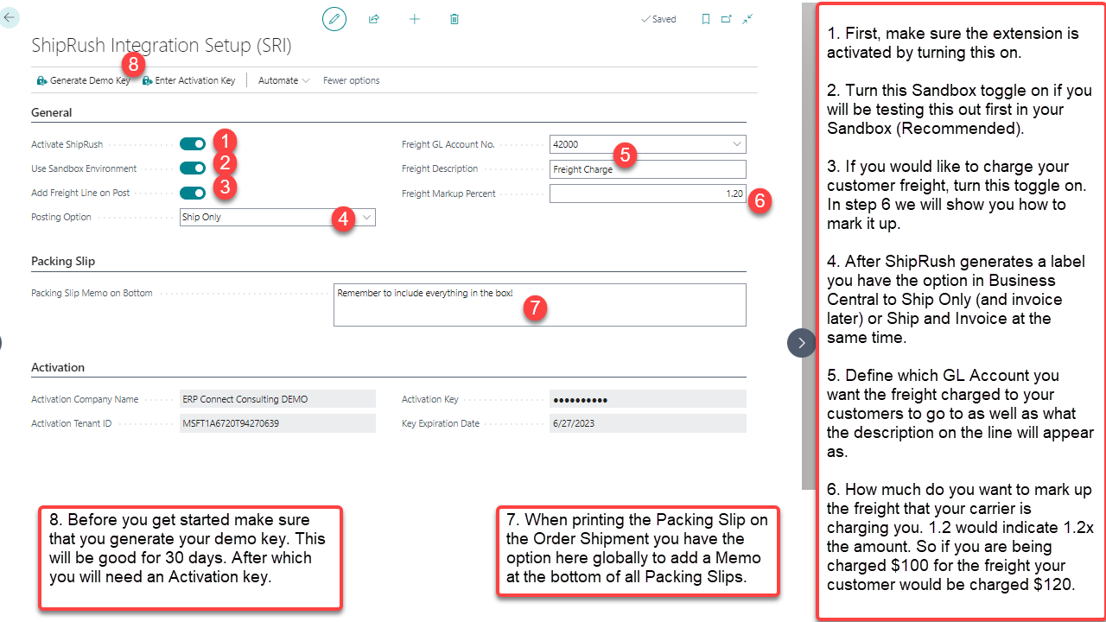Click the Activation Company Name value

tap(277, 399)
